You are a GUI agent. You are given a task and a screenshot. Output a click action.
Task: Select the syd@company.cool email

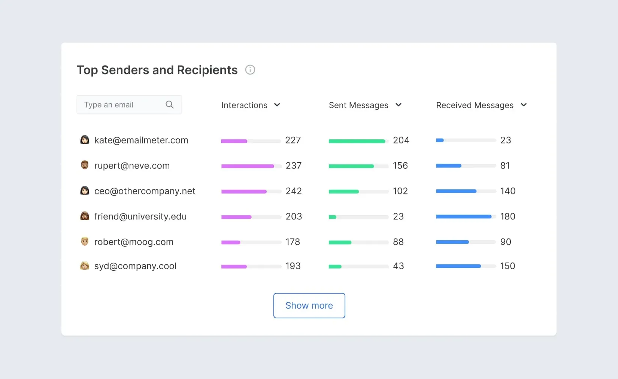[135, 266]
